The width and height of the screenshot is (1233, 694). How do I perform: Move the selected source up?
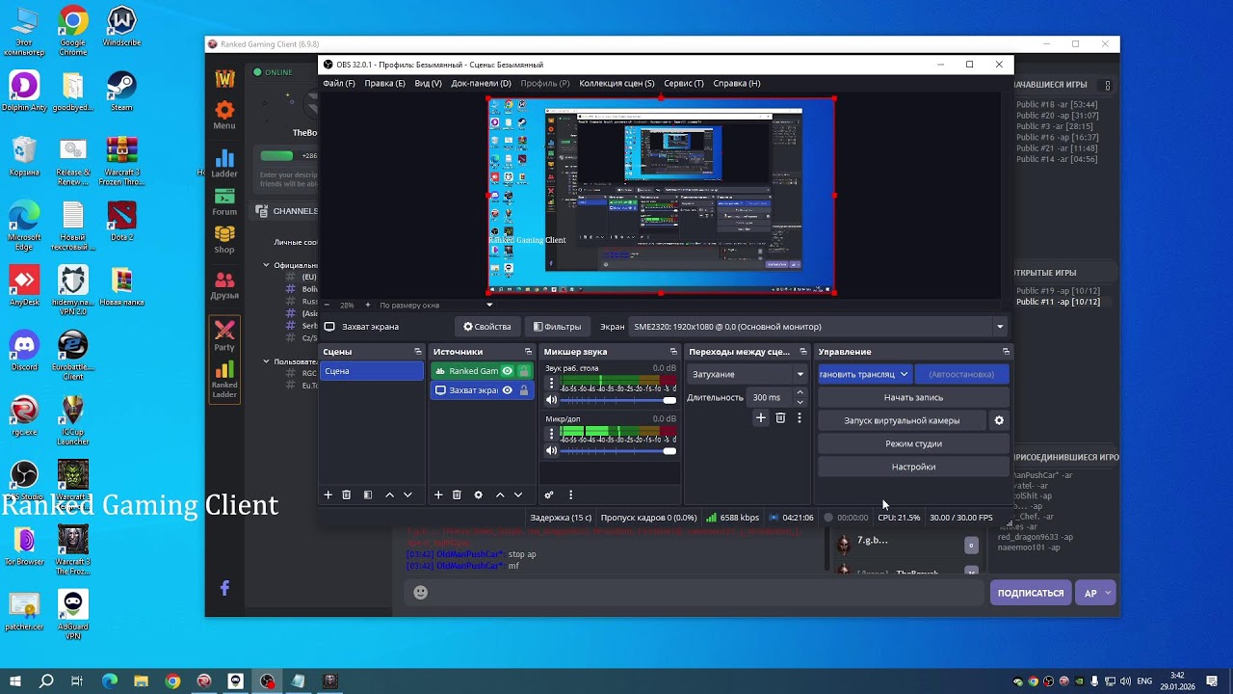pyautogui.click(x=500, y=494)
